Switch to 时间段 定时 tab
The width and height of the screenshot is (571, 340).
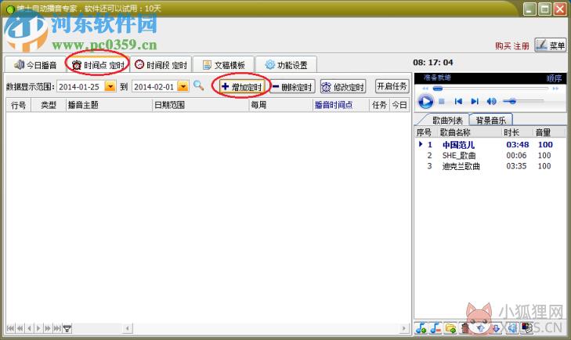click(161, 65)
